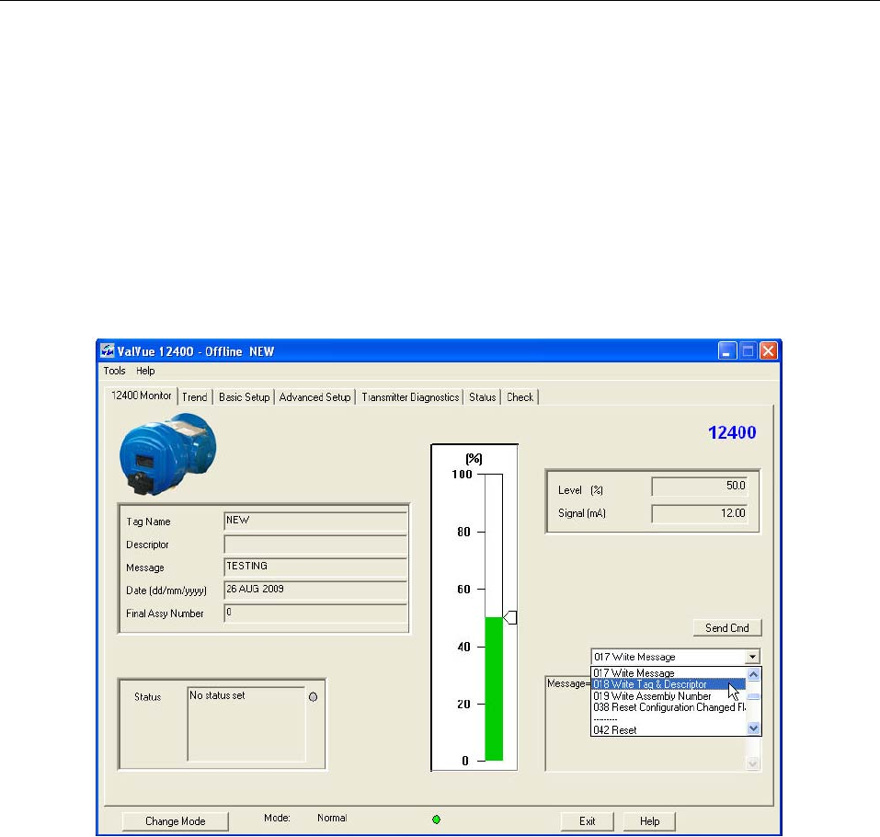The image size is (880, 837).
Task: Open the Advanced Setup tab
Action: [314, 397]
